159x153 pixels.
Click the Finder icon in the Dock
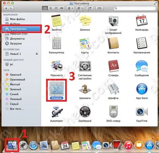pyautogui.click(x=12, y=145)
